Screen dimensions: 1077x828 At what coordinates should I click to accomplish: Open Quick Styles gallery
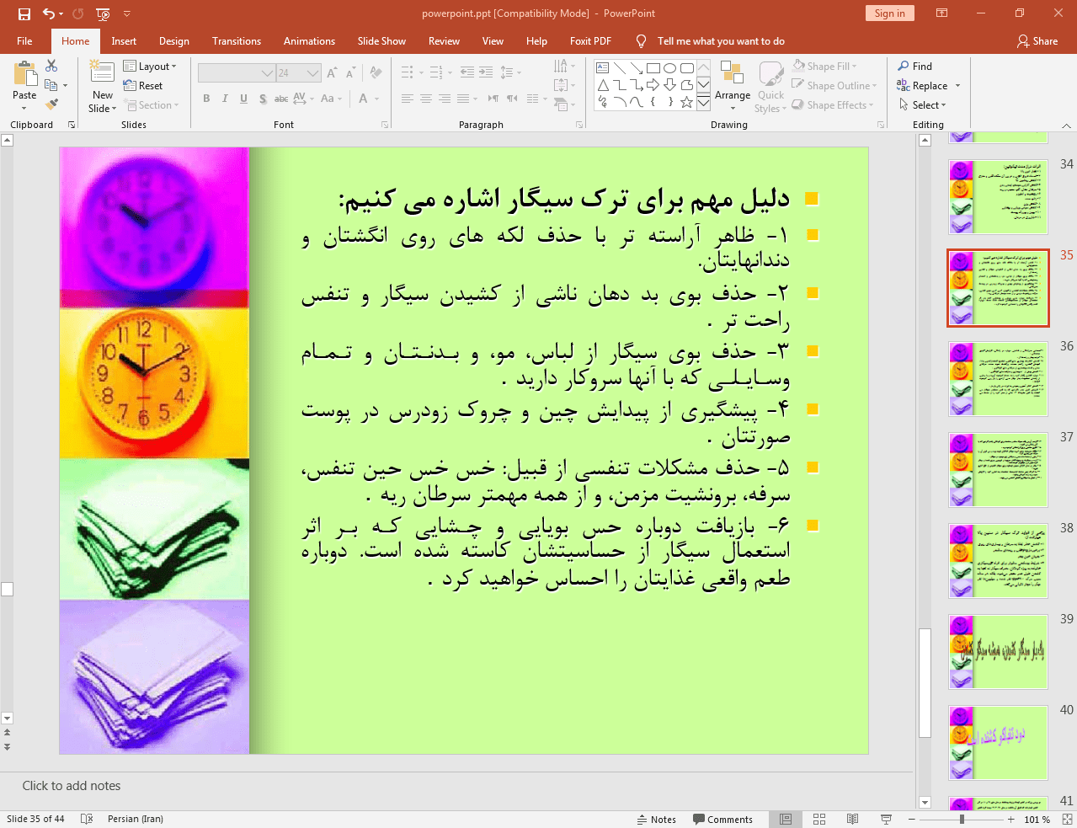770,86
